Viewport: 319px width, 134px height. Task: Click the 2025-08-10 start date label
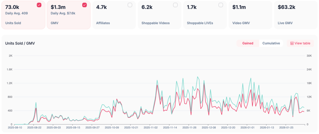[15, 127]
